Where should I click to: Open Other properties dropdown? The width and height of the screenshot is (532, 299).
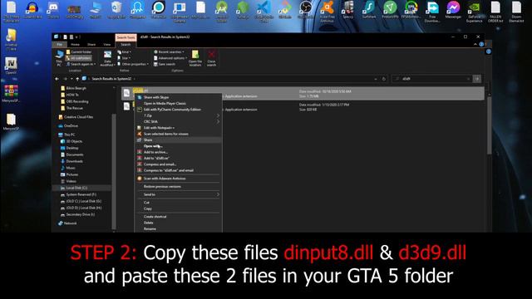[133, 64]
